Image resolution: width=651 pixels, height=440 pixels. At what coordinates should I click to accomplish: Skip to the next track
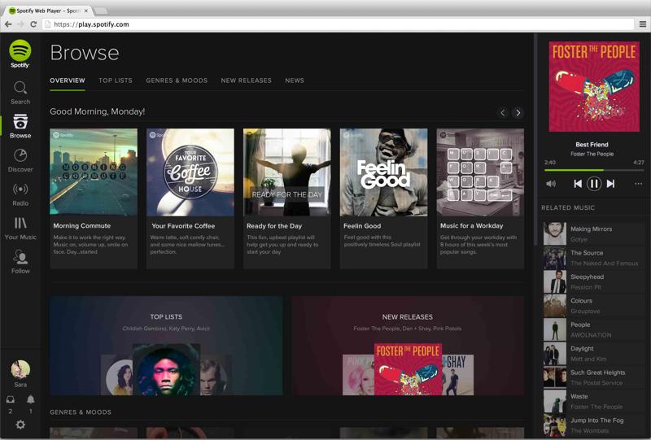(x=611, y=184)
